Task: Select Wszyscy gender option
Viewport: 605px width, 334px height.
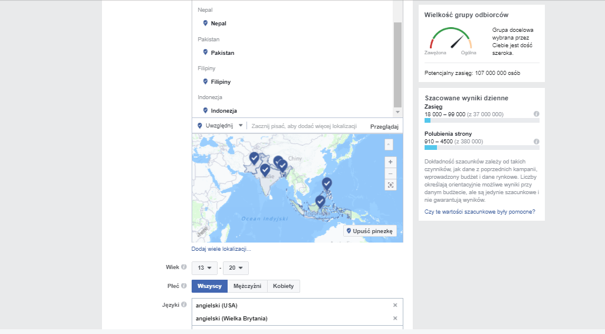Action: 209,286
